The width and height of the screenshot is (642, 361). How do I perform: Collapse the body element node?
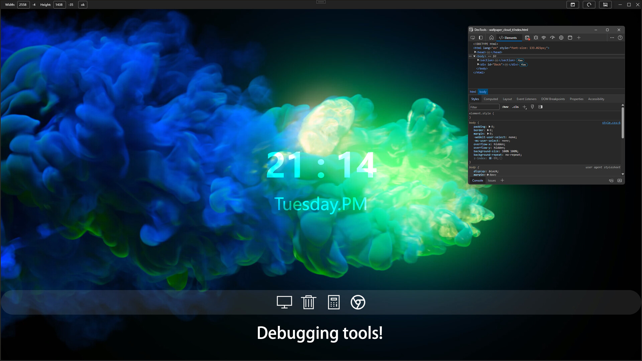tap(474, 56)
